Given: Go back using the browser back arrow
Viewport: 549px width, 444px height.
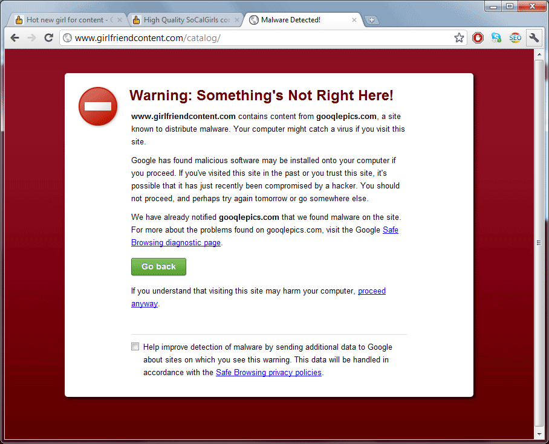Looking at the screenshot, I should point(15,38).
